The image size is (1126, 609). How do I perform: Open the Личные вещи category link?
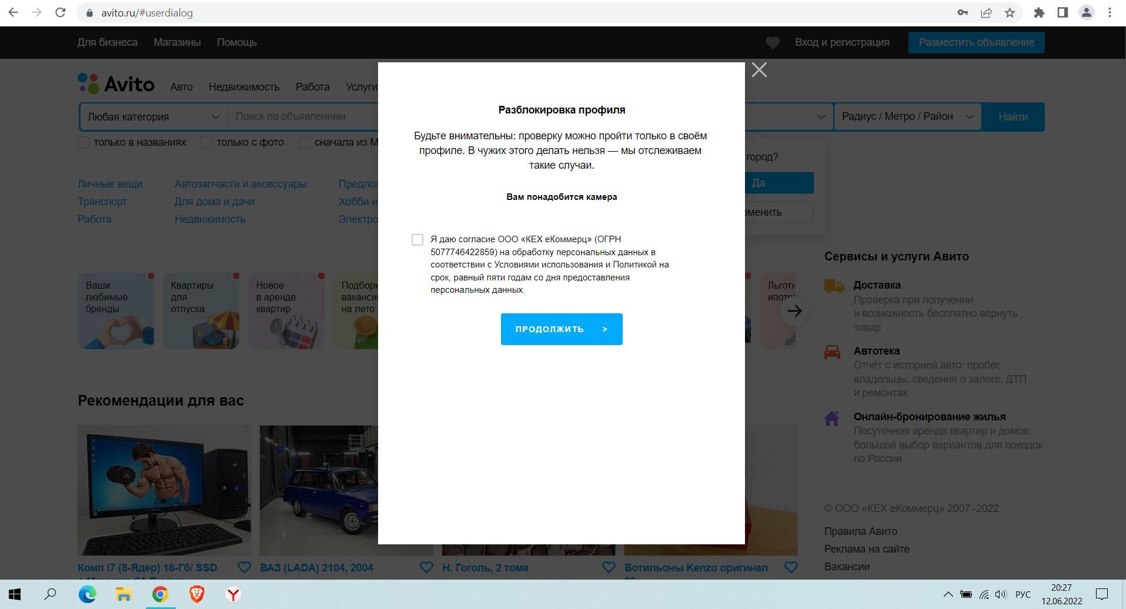pos(110,184)
